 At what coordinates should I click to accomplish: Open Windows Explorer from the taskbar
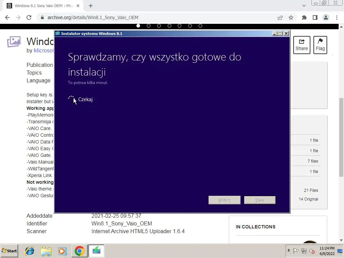[46, 251]
